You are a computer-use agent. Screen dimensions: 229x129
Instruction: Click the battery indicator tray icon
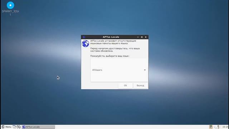point(218,127)
